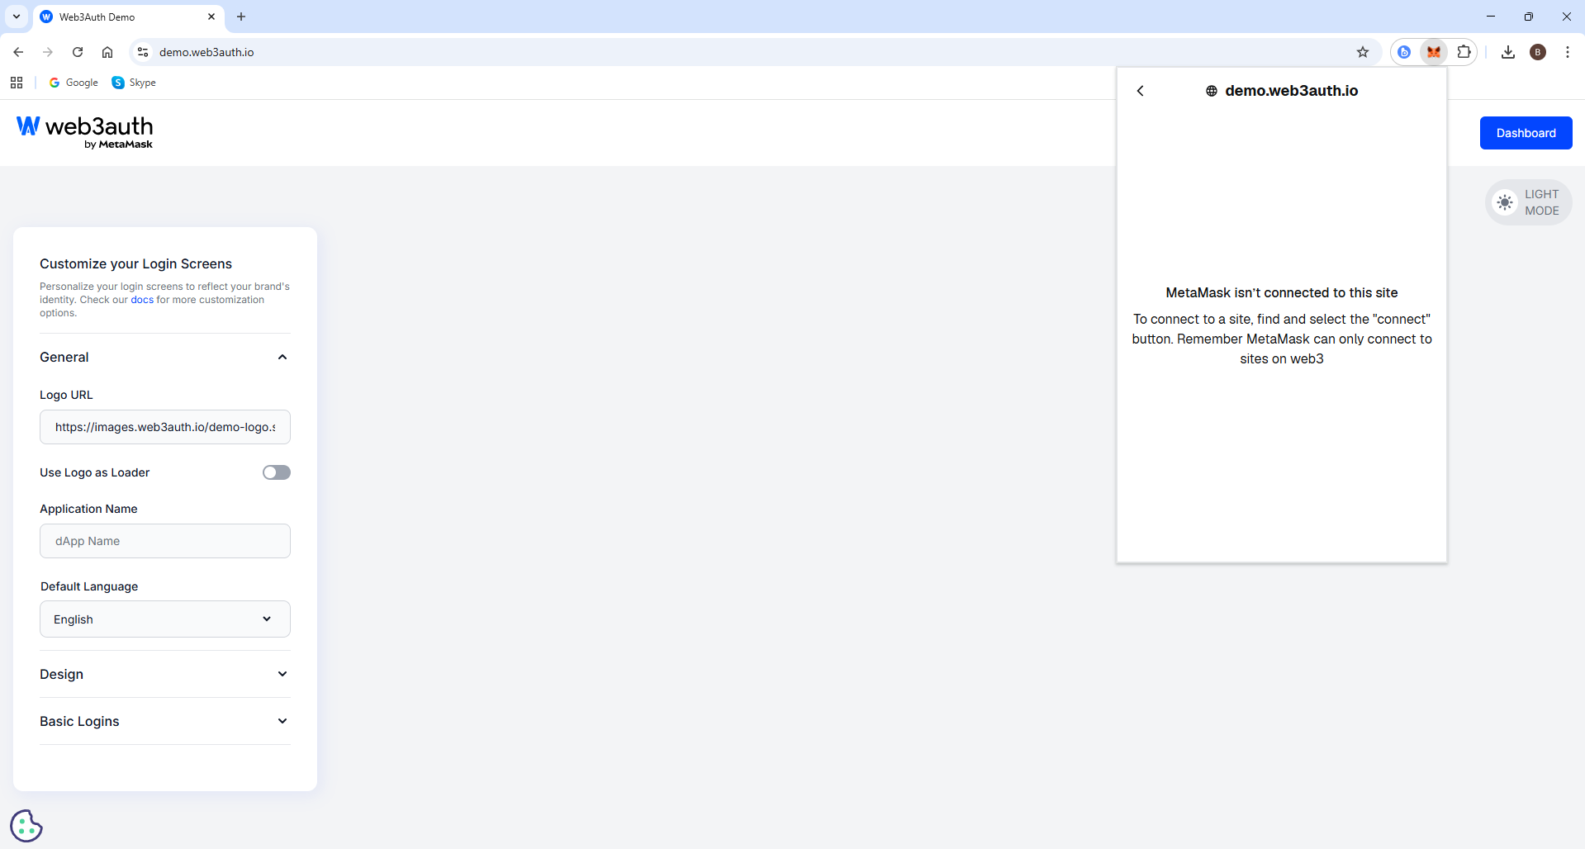Viewport: 1585px width, 849px height.
Task: Toggle Use Logo as Loader switch
Action: [x=277, y=472]
